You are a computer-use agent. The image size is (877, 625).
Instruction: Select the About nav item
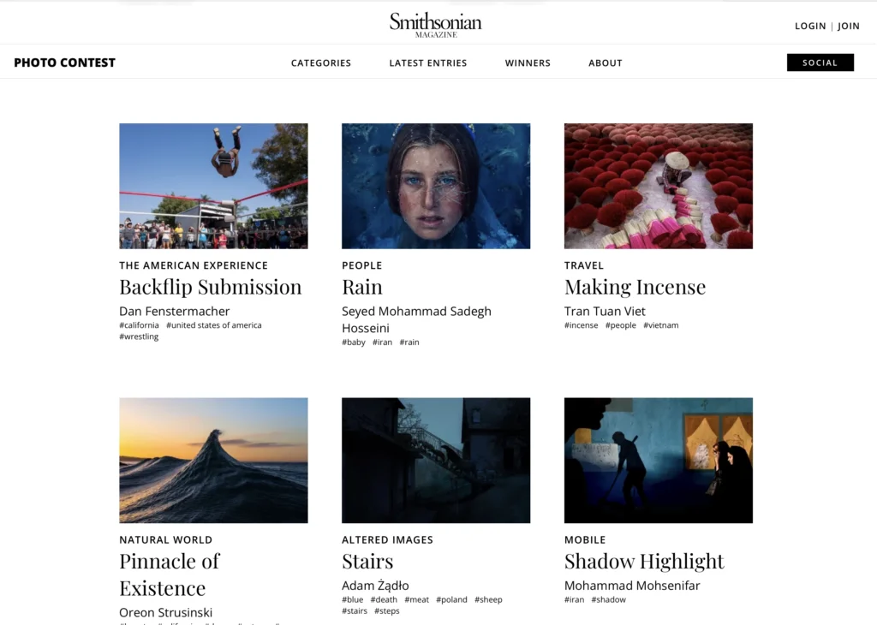(606, 63)
